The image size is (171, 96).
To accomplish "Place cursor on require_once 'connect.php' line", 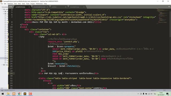I will pyautogui.click(x=64, y=42).
